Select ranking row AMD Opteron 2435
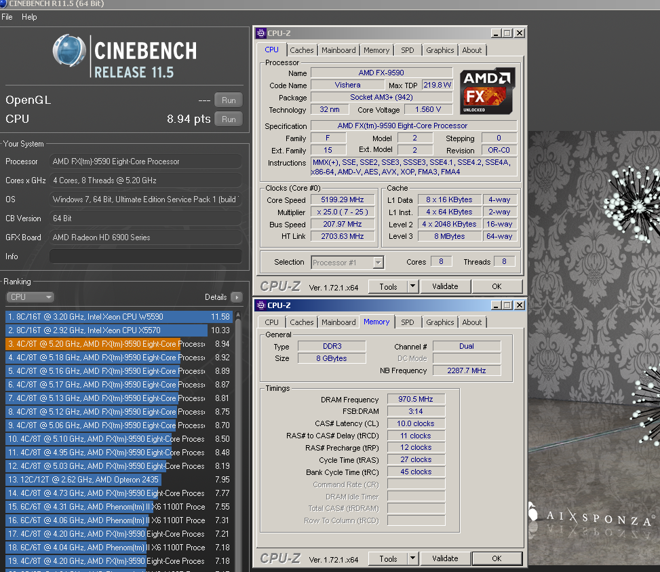The image size is (660, 572). (118, 480)
